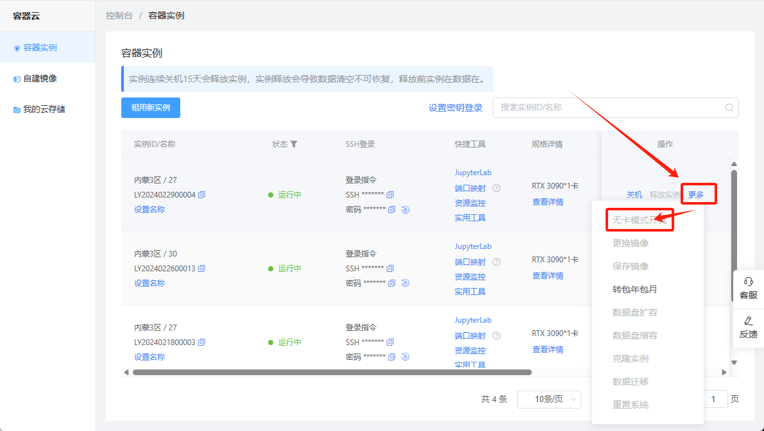
Task: Select 更换镜像 from the menu
Action: 631,243
